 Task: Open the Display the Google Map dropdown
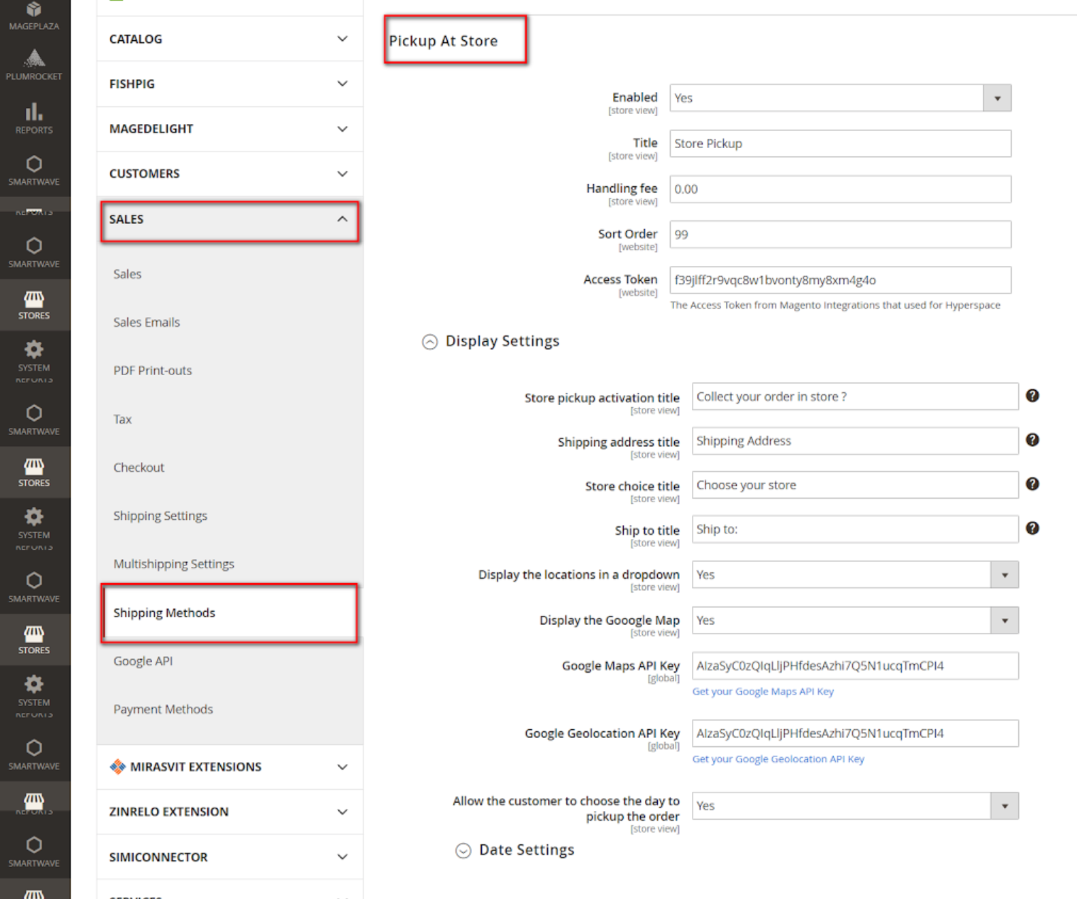855,621
